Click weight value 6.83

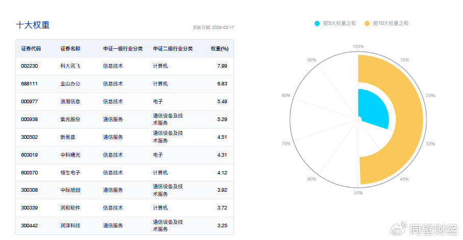pyautogui.click(x=222, y=83)
